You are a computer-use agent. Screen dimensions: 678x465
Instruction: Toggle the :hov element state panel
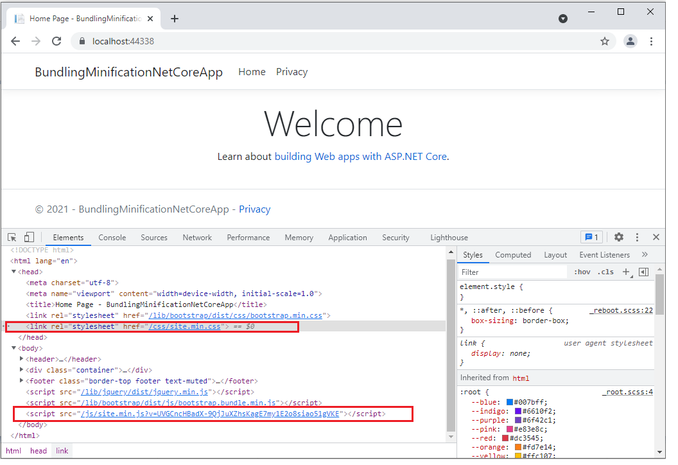tap(582, 272)
